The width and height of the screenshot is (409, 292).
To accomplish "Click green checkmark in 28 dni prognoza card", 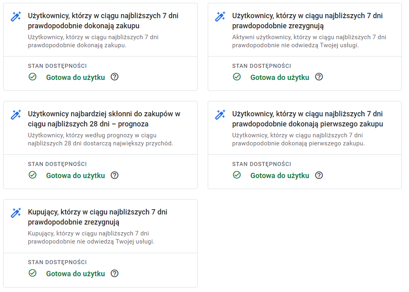I will pos(33,175).
